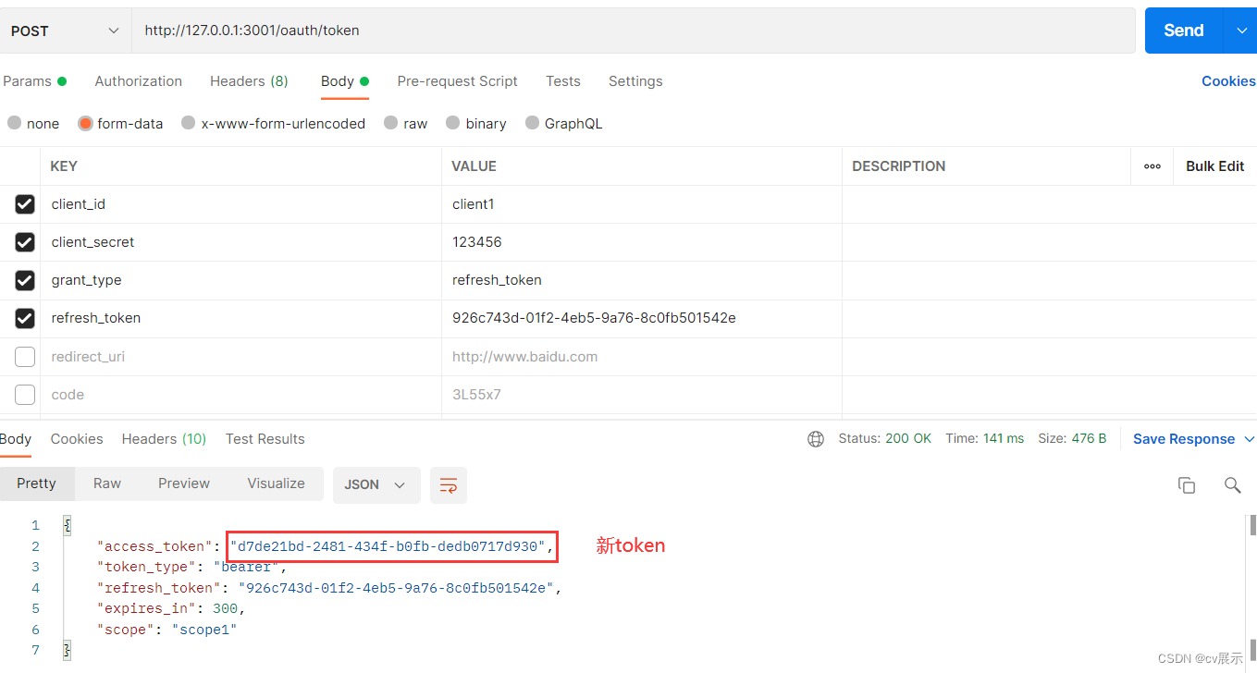Screen dimensions: 1257x673
Task: Select the Raw response view
Action: [107, 483]
